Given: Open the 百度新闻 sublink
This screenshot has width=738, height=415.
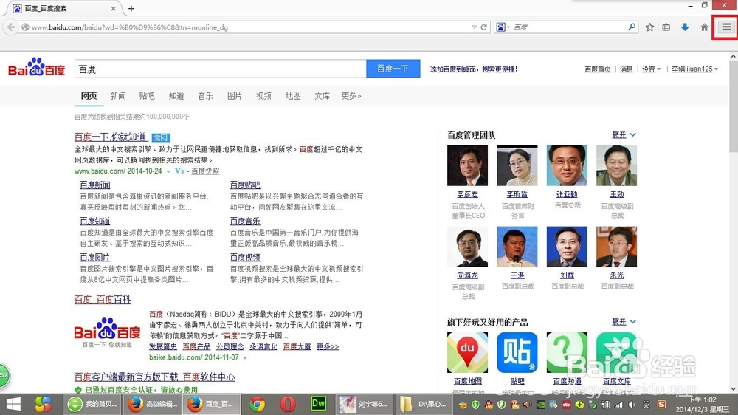Looking at the screenshot, I should coord(95,185).
